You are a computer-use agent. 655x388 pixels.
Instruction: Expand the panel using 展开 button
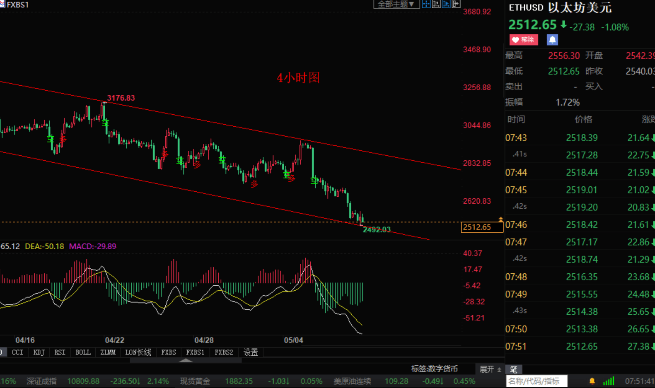490,369
